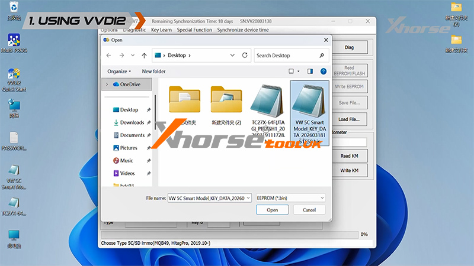The width and height of the screenshot is (474, 266).
Task: Expand the File name history dropdown
Action: pos(249,197)
